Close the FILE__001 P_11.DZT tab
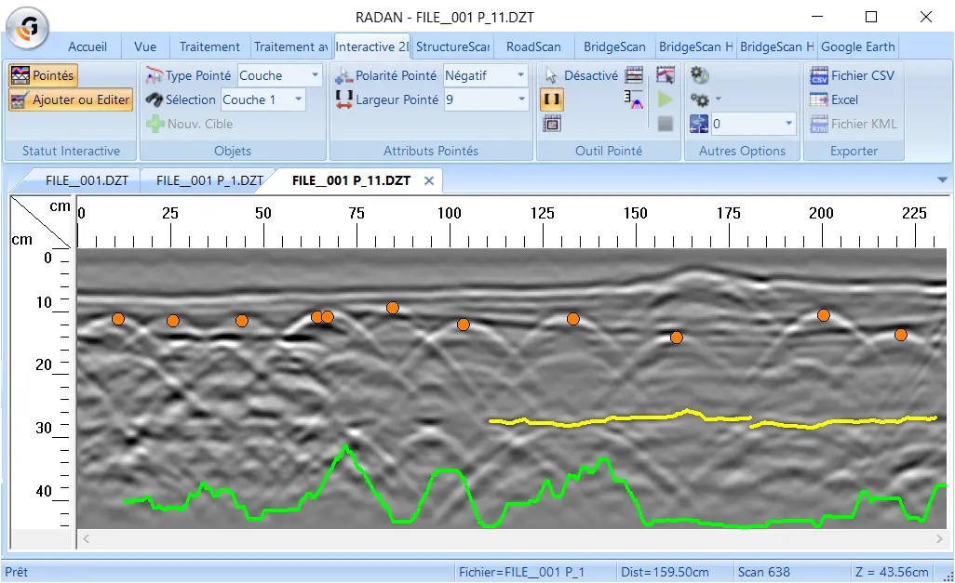 [429, 180]
